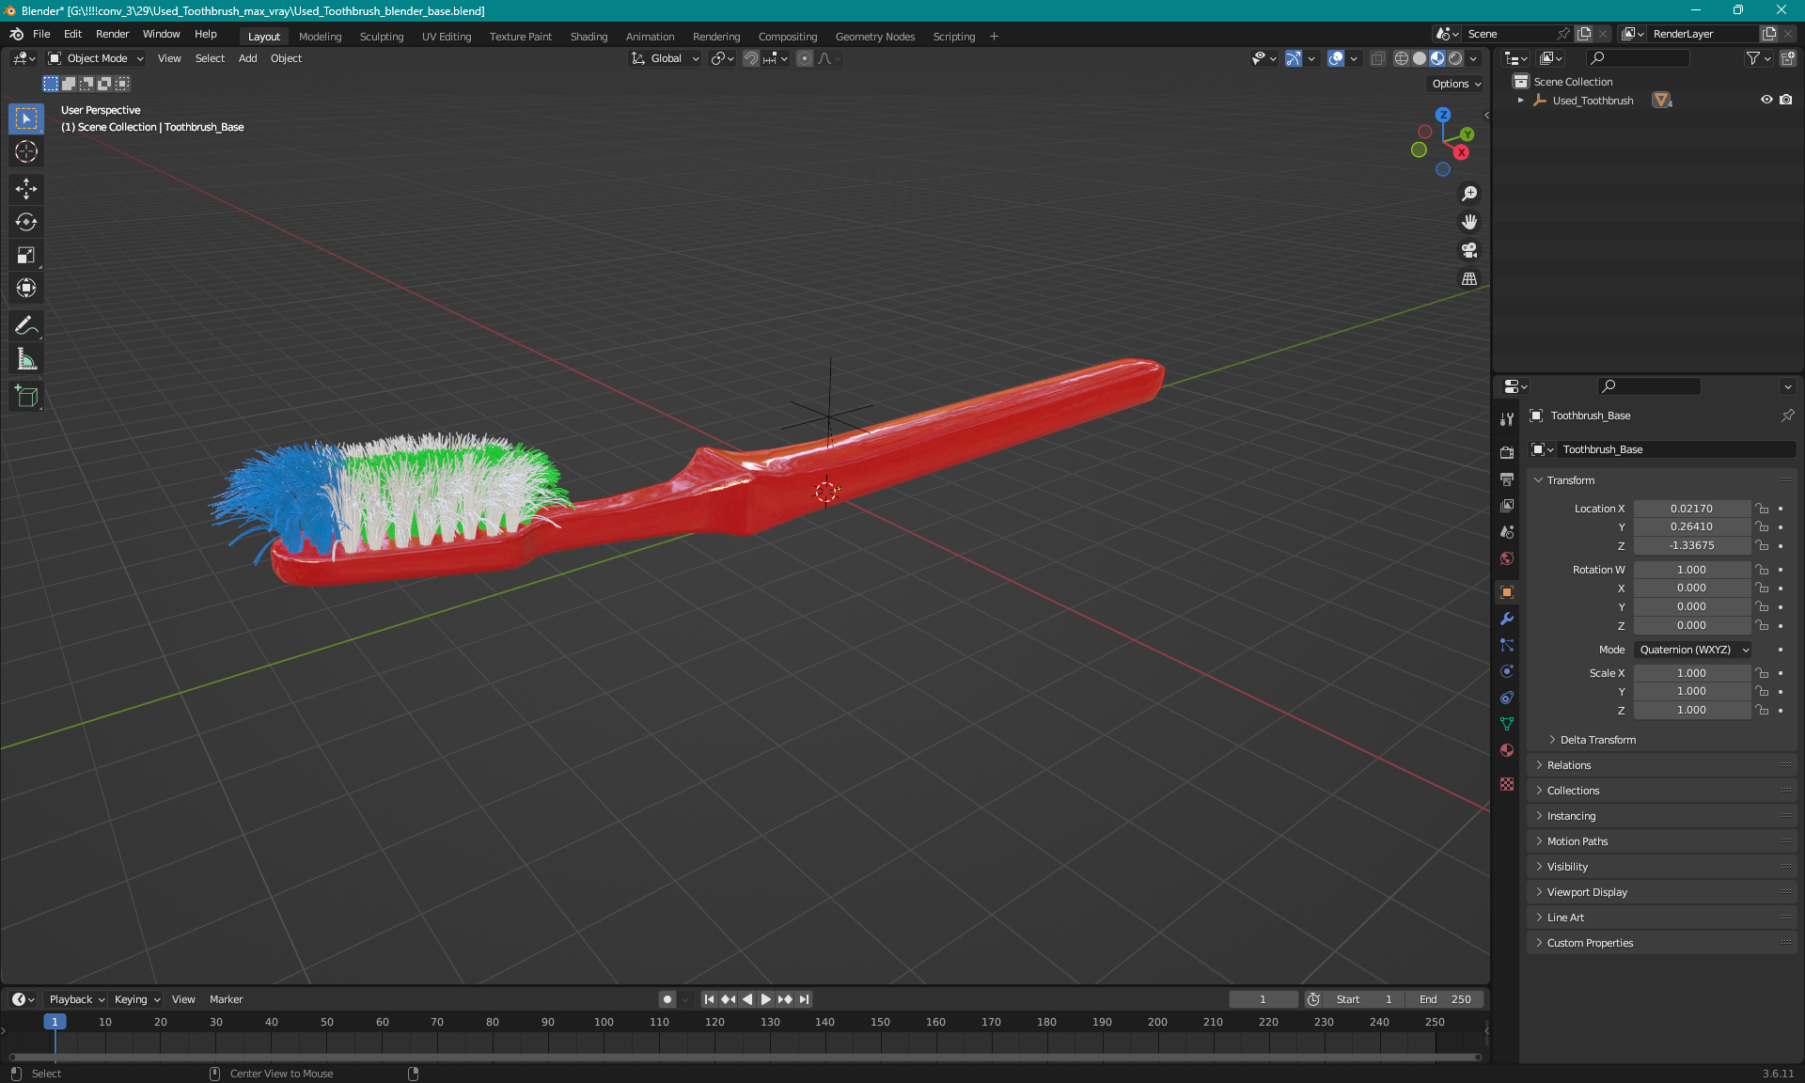Select the Rotate tool
Screen dimensions: 1805x1083
tap(26, 222)
